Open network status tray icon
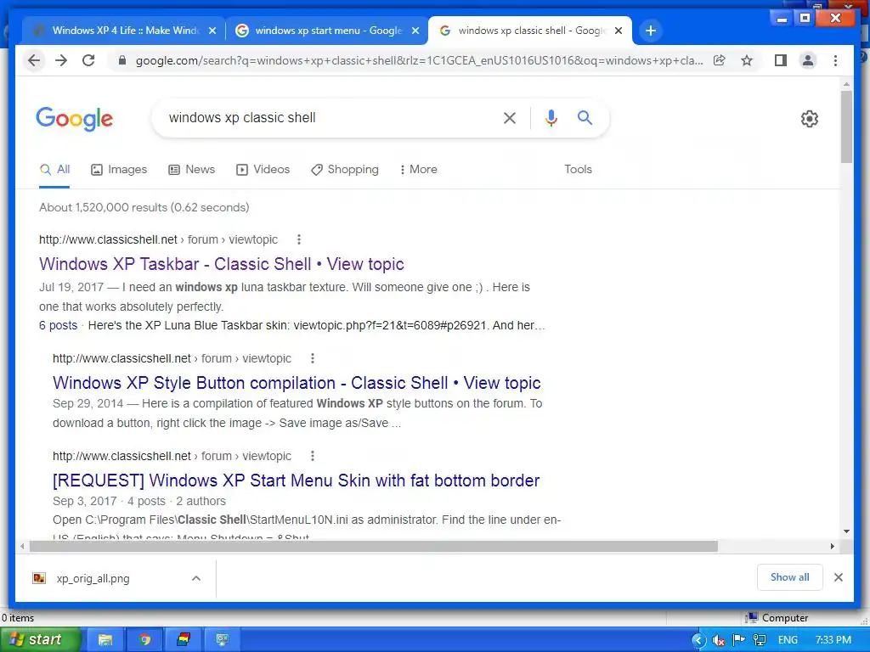The image size is (870, 652). [759, 640]
